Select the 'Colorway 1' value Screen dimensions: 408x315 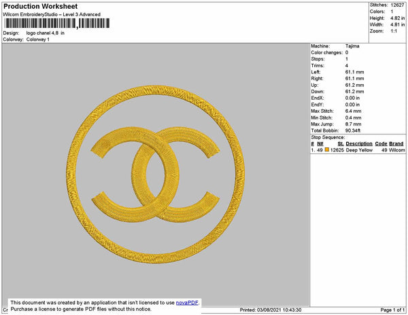click(37, 39)
